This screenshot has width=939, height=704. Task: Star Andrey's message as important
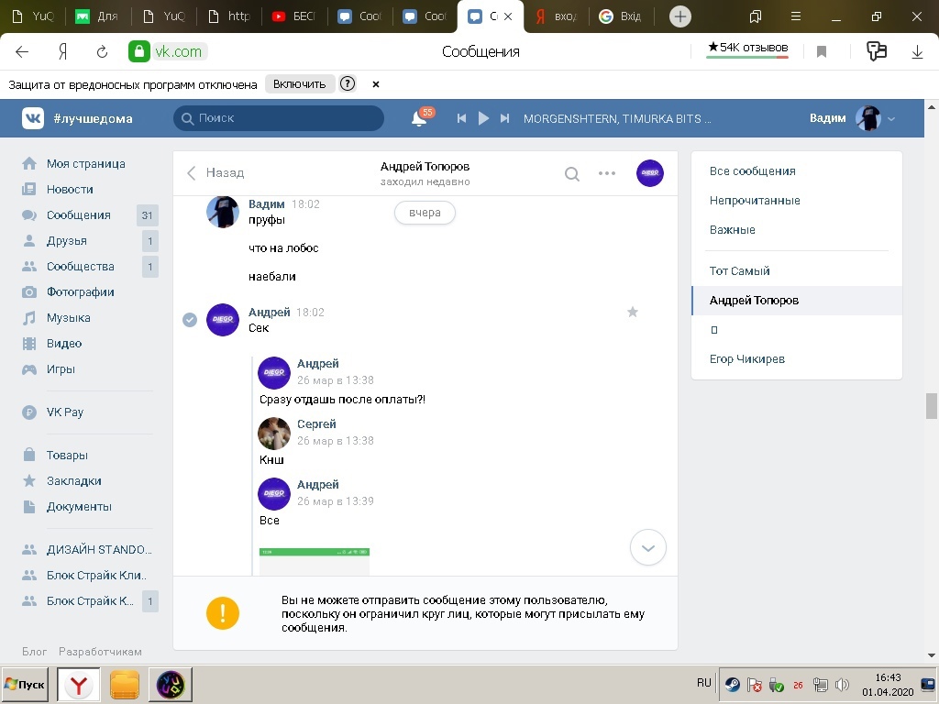[x=632, y=313]
